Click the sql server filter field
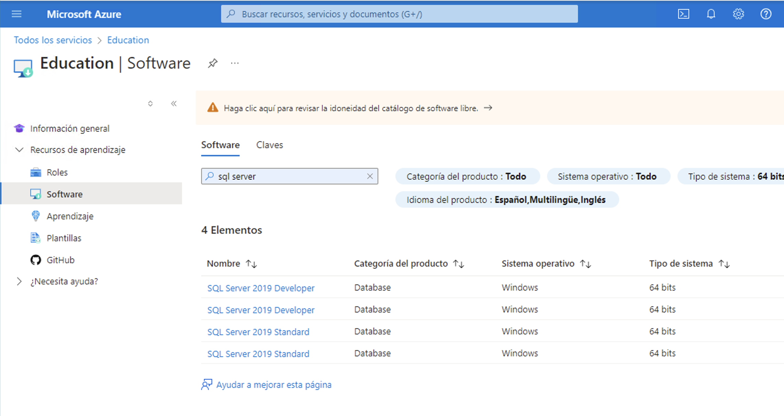The width and height of the screenshot is (784, 416). pos(290,176)
